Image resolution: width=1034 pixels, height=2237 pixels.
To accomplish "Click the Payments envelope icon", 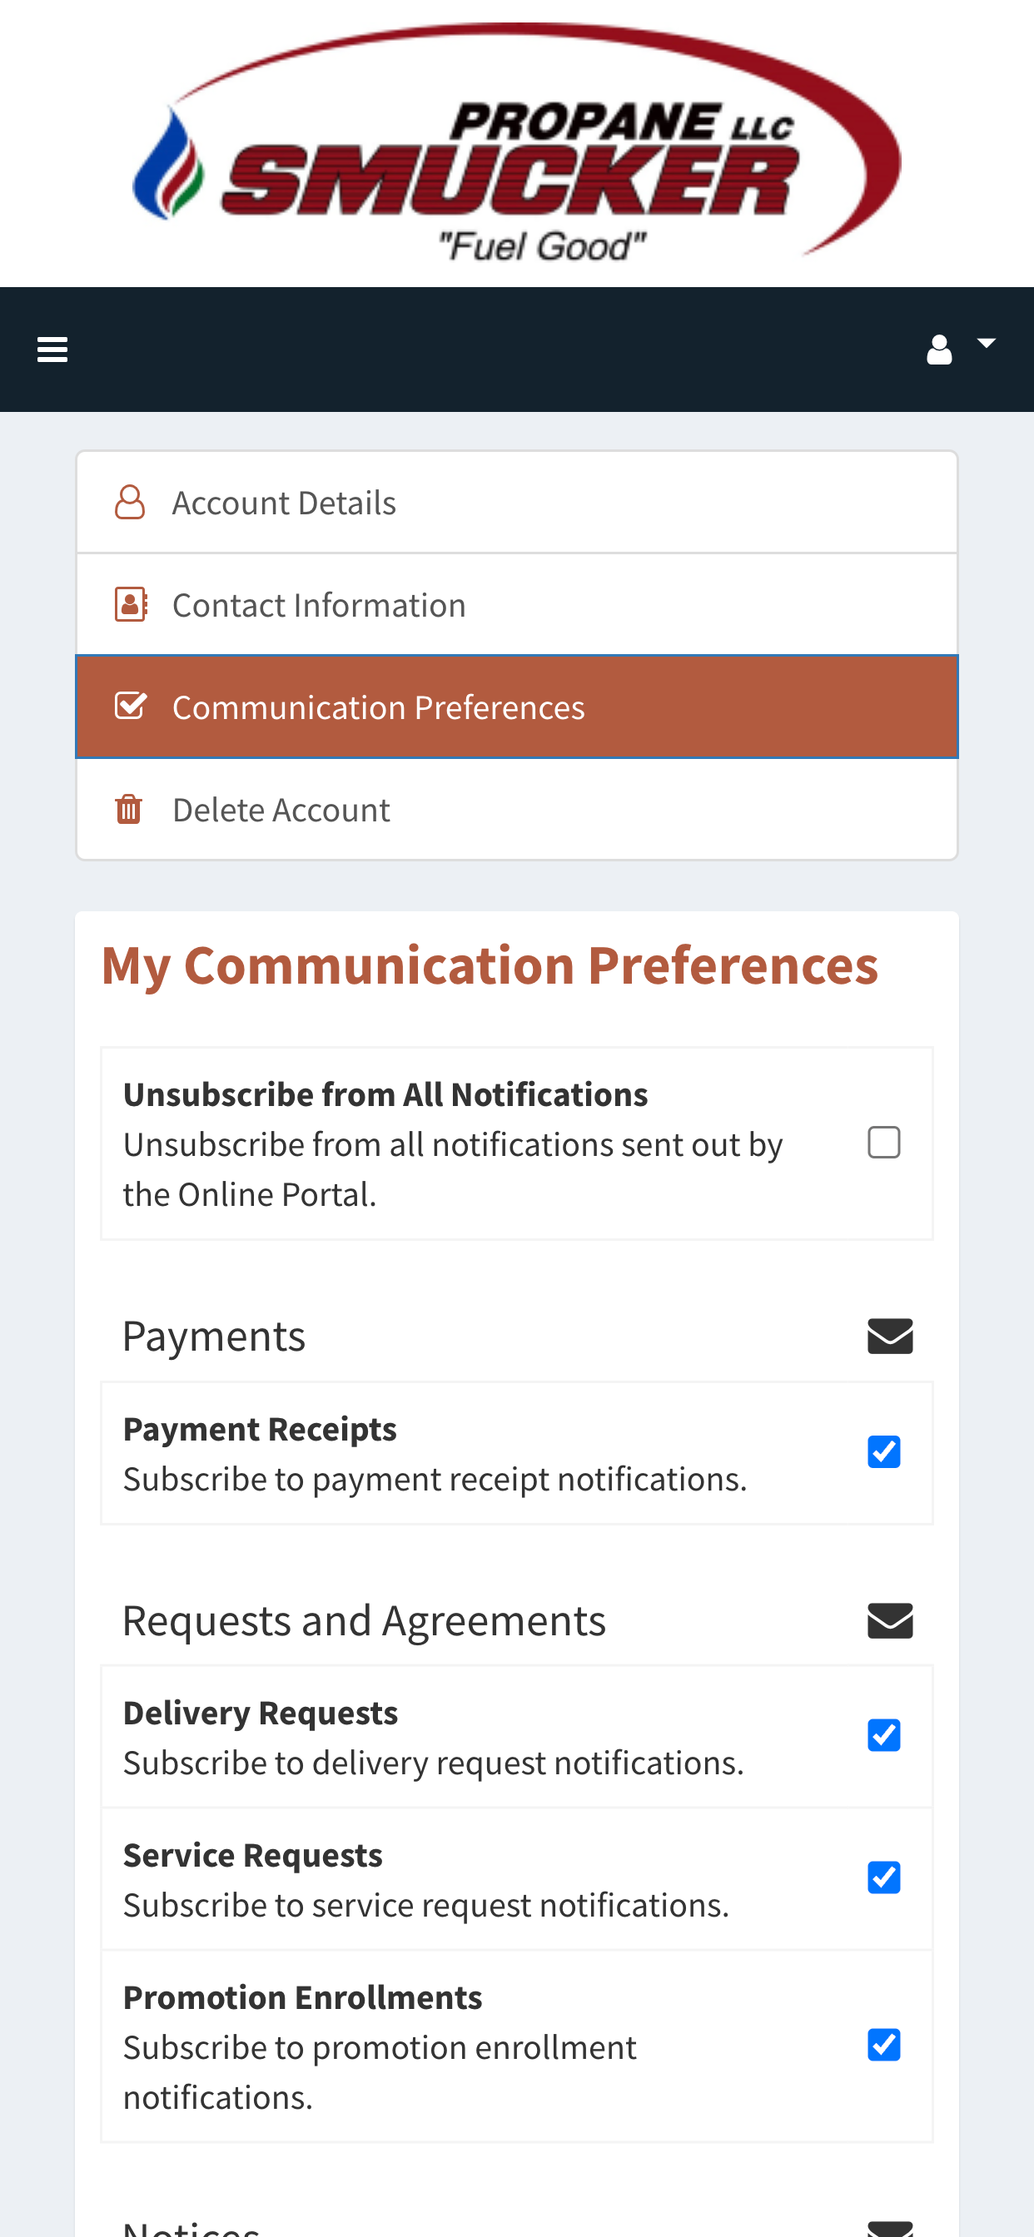I will click(x=890, y=1337).
